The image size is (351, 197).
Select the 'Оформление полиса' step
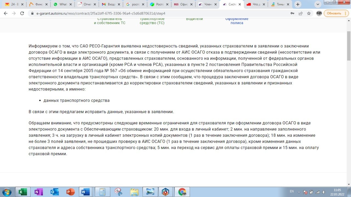[x=237, y=21]
